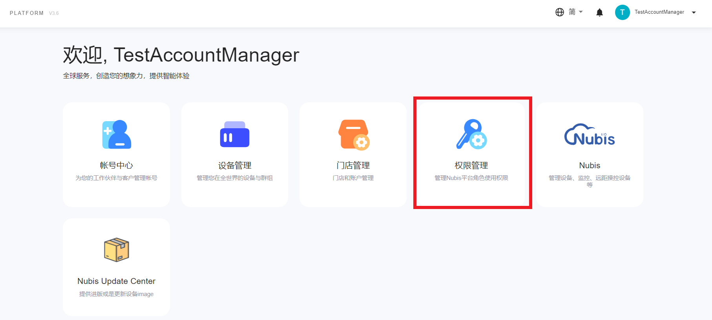
Task: Click the 欢迎, TestAccountManager heading
Action: click(181, 55)
